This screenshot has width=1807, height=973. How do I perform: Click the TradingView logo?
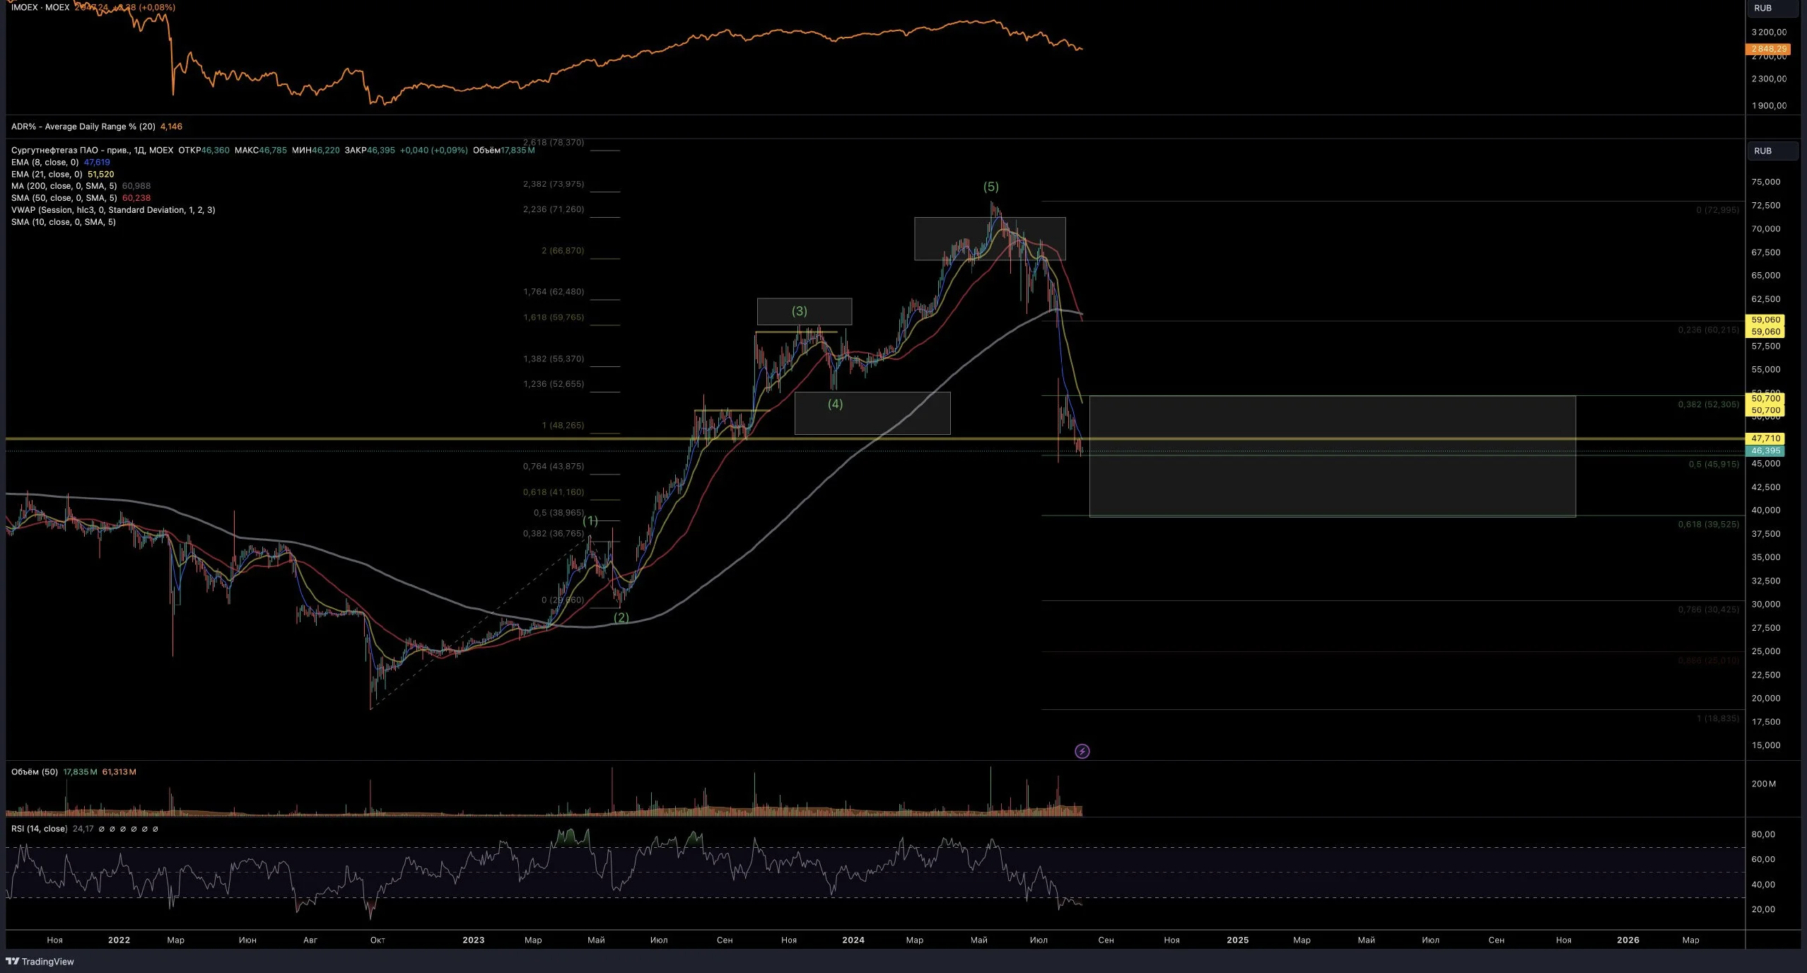40,961
